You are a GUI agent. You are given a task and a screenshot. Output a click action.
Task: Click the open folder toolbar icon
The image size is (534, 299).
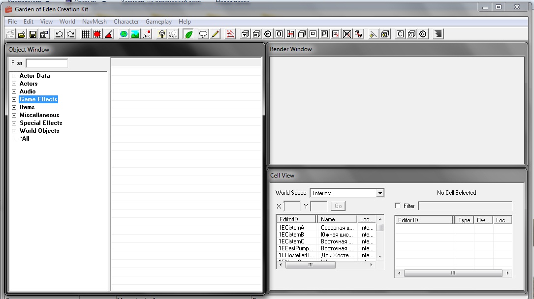(22, 34)
